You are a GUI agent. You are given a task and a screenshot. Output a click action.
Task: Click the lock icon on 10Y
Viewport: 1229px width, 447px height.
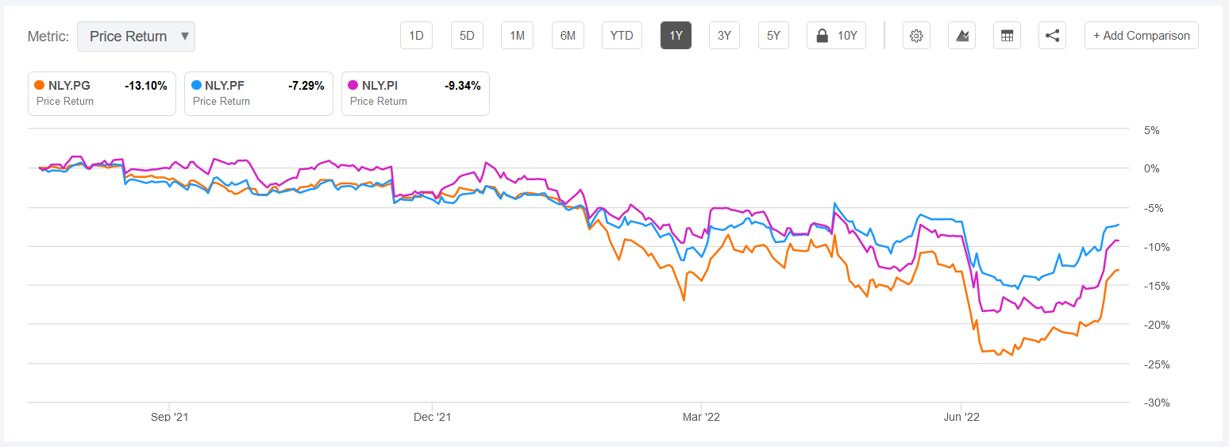click(823, 36)
